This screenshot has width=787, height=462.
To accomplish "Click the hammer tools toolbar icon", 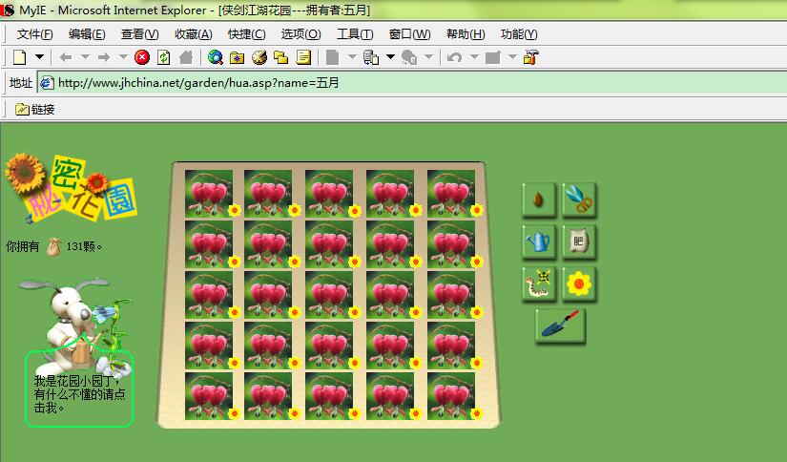I will (x=531, y=57).
